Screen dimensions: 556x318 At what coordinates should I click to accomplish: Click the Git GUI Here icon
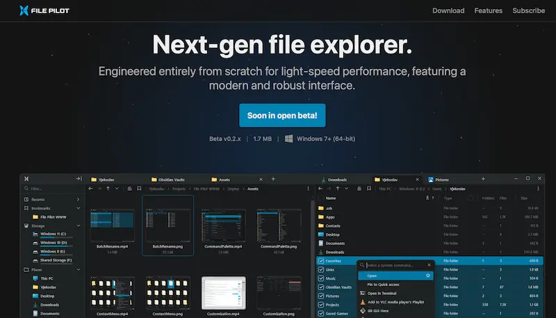362,311
